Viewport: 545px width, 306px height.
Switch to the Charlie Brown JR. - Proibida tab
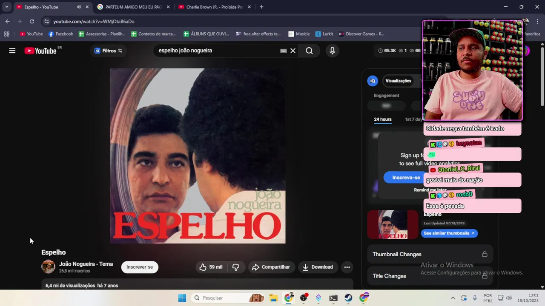coord(214,7)
